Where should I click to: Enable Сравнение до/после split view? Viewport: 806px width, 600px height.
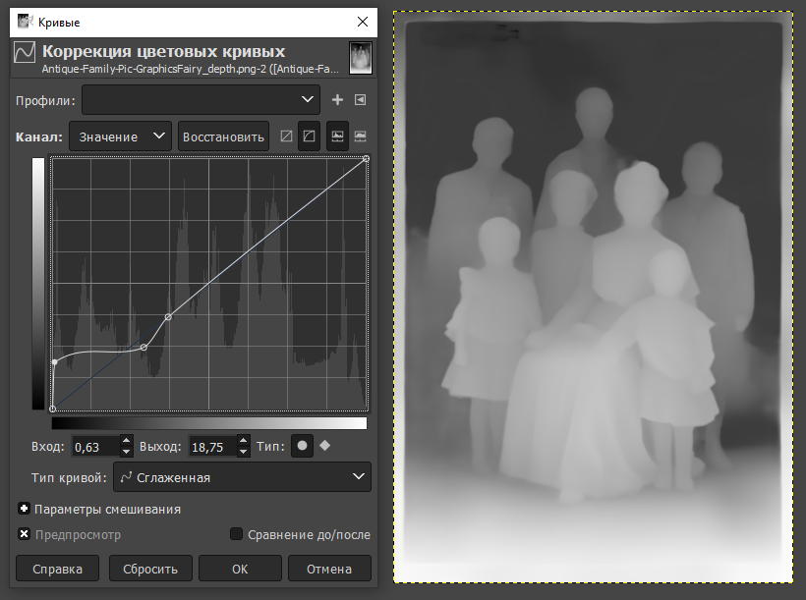[236, 534]
